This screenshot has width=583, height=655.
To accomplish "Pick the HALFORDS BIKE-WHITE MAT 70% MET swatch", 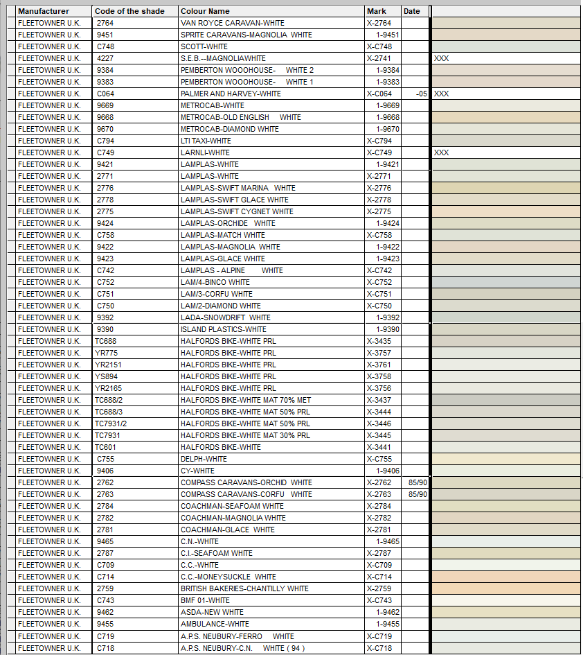I will [x=506, y=400].
